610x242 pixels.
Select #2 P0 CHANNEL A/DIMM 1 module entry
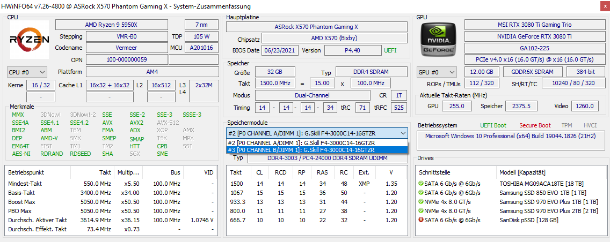pyautogui.click(x=317, y=143)
